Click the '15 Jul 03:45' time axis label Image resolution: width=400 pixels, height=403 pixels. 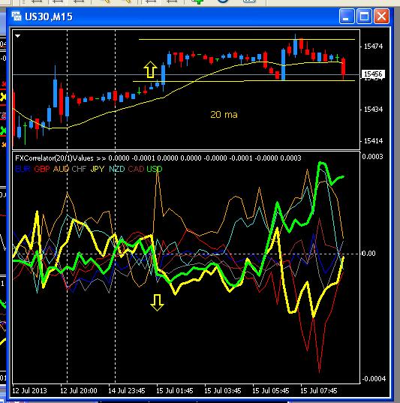click(223, 391)
